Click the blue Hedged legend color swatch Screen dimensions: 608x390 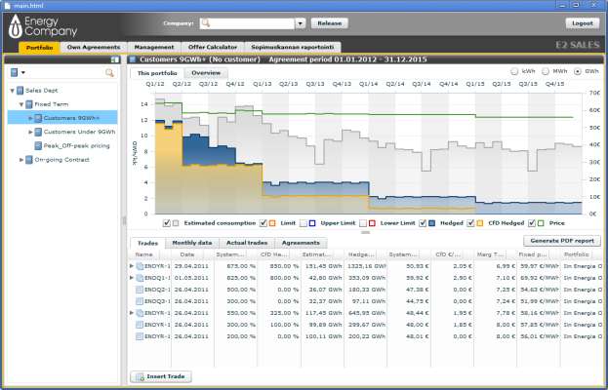coord(432,223)
